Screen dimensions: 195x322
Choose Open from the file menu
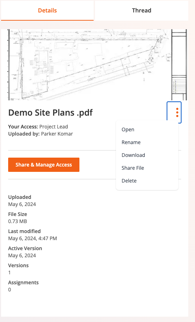pyautogui.click(x=128, y=130)
